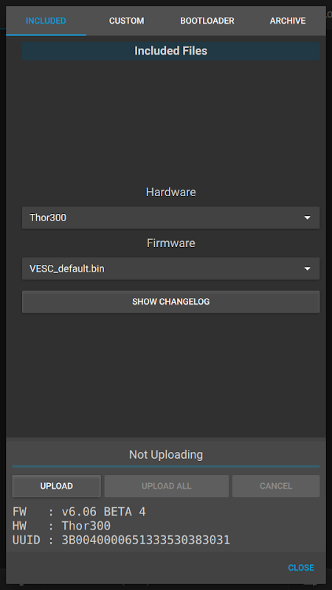Click the Firmware section label
This screenshot has width=332, height=590.
(x=171, y=243)
